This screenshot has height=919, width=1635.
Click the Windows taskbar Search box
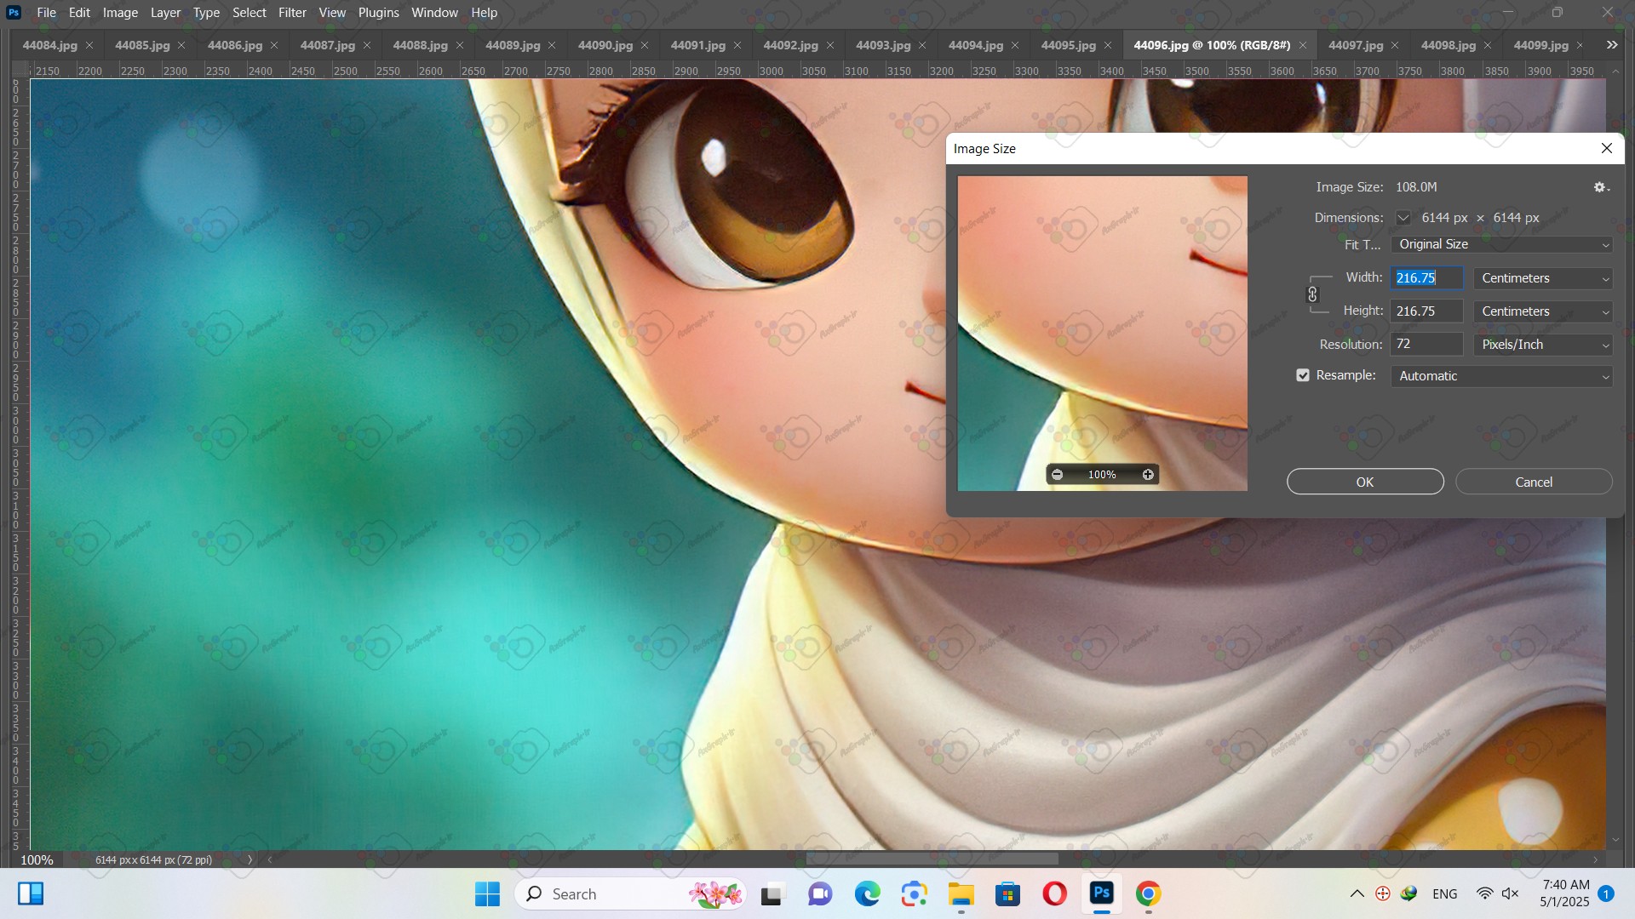pyautogui.click(x=630, y=893)
